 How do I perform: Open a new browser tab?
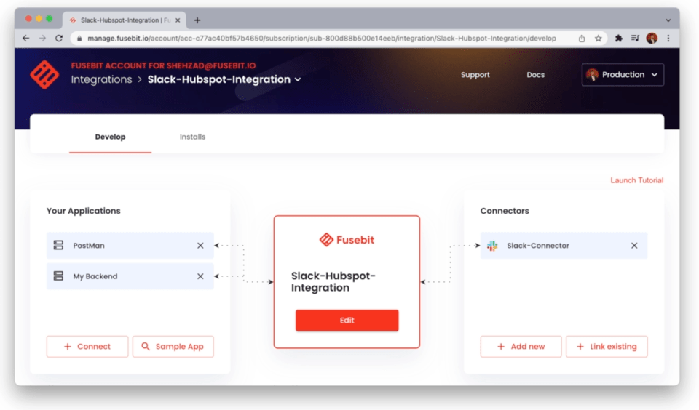(x=197, y=20)
